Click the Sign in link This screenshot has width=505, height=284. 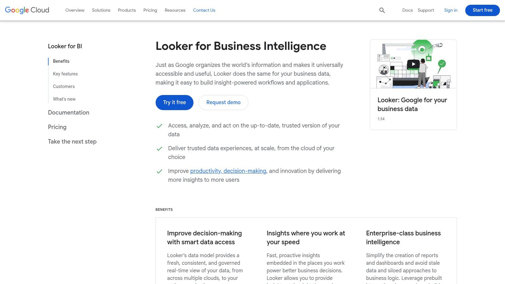click(451, 10)
